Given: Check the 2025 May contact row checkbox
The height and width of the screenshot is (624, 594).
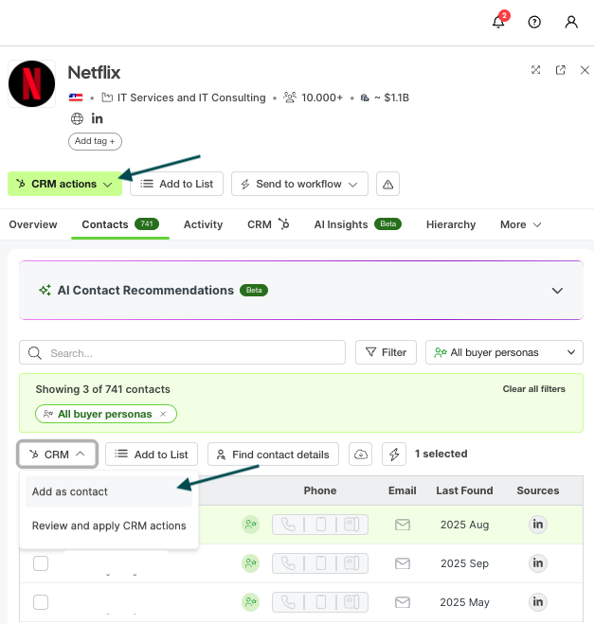Looking at the screenshot, I should [41, 602].
